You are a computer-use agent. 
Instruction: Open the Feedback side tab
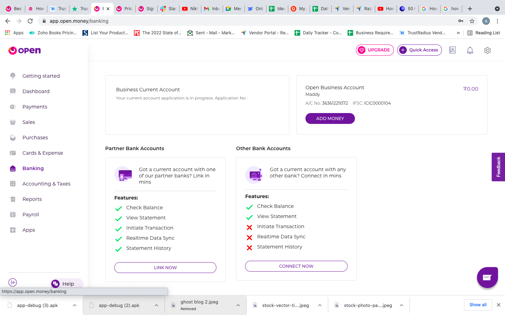point(498,167)
